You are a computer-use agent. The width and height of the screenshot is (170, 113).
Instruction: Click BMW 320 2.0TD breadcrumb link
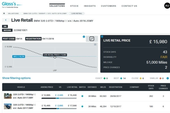point(45,13)
